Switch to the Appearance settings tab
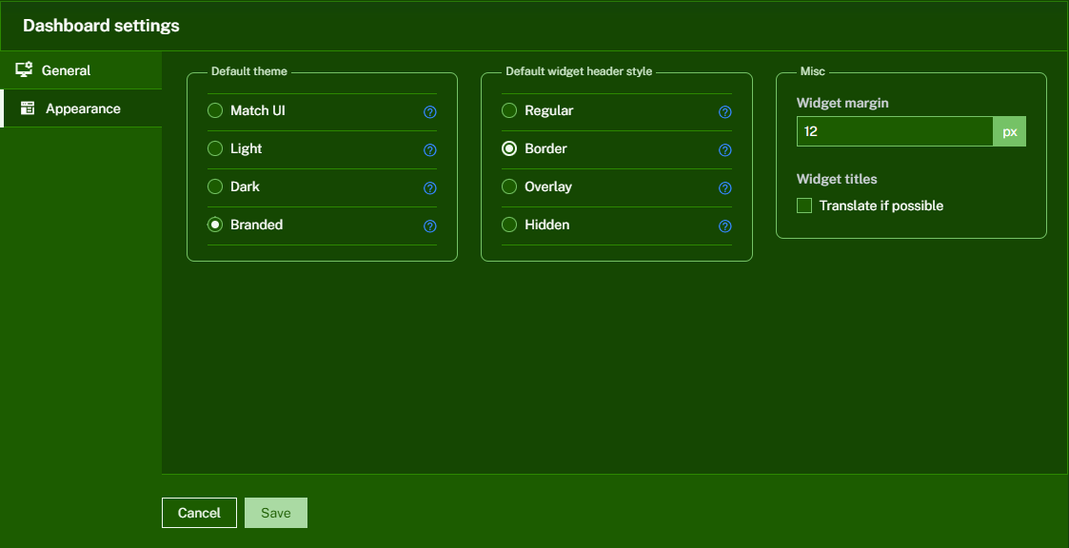This screenshot has width=1069, height=548. click(83, 108)
